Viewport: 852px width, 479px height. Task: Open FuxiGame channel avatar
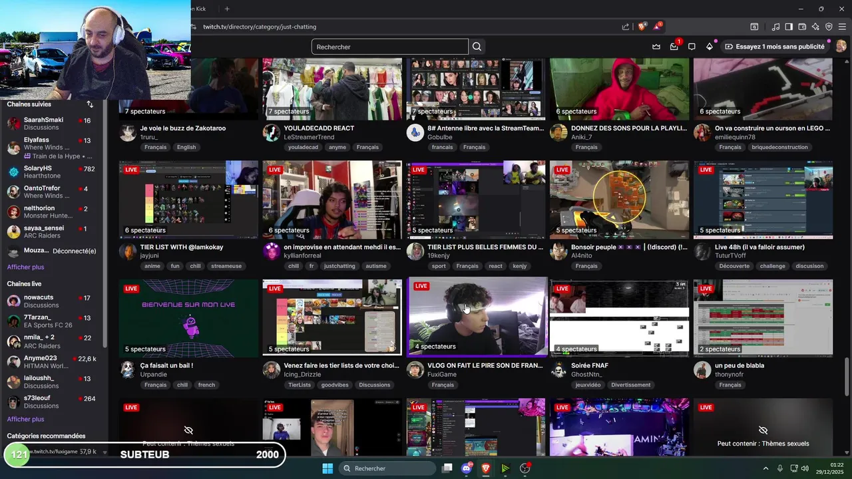tap(415, 370)
